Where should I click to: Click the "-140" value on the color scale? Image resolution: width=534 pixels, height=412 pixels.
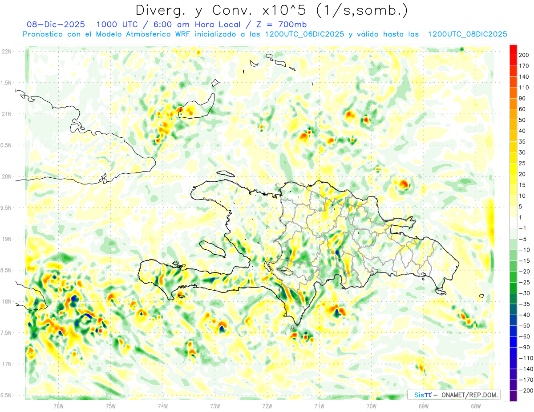point(527,369)
